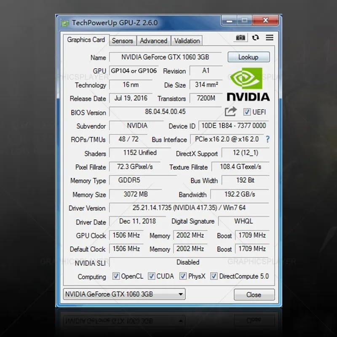The height and width of the screenshot is (337, 337).
Task: Click the Die Size value '314 mm²'
Action: click(206, 85)
